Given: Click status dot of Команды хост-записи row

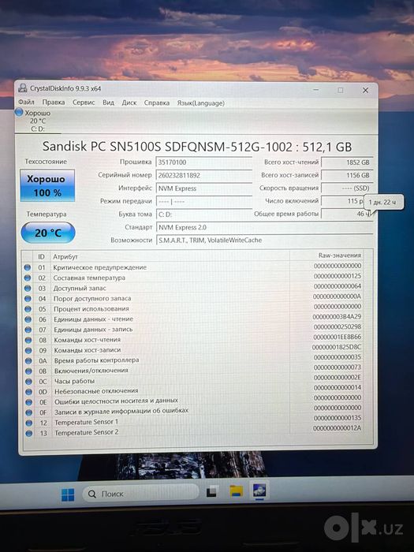Looking at the screenshot, I should click(28, 350).
